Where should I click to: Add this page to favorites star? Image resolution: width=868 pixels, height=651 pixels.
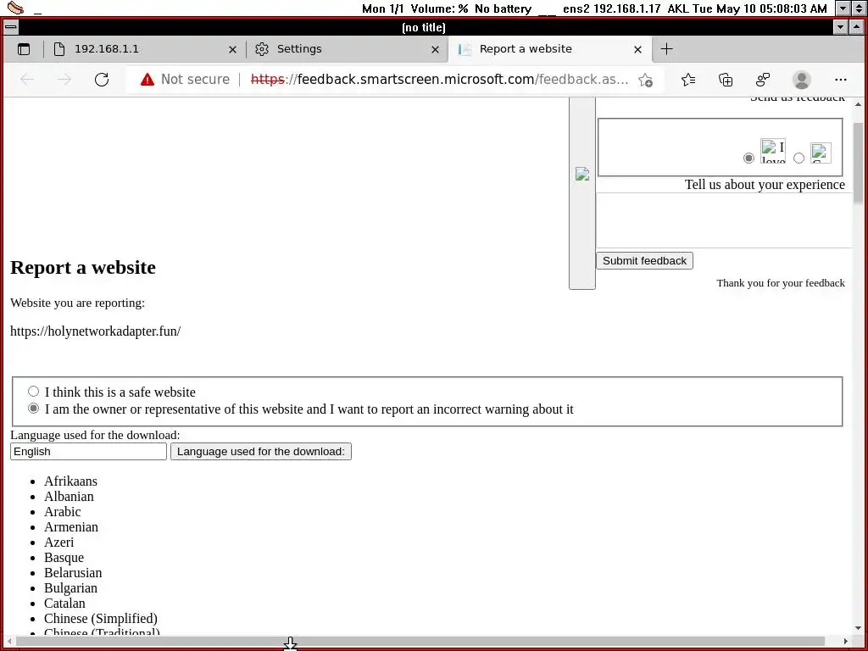click(645, 81)
